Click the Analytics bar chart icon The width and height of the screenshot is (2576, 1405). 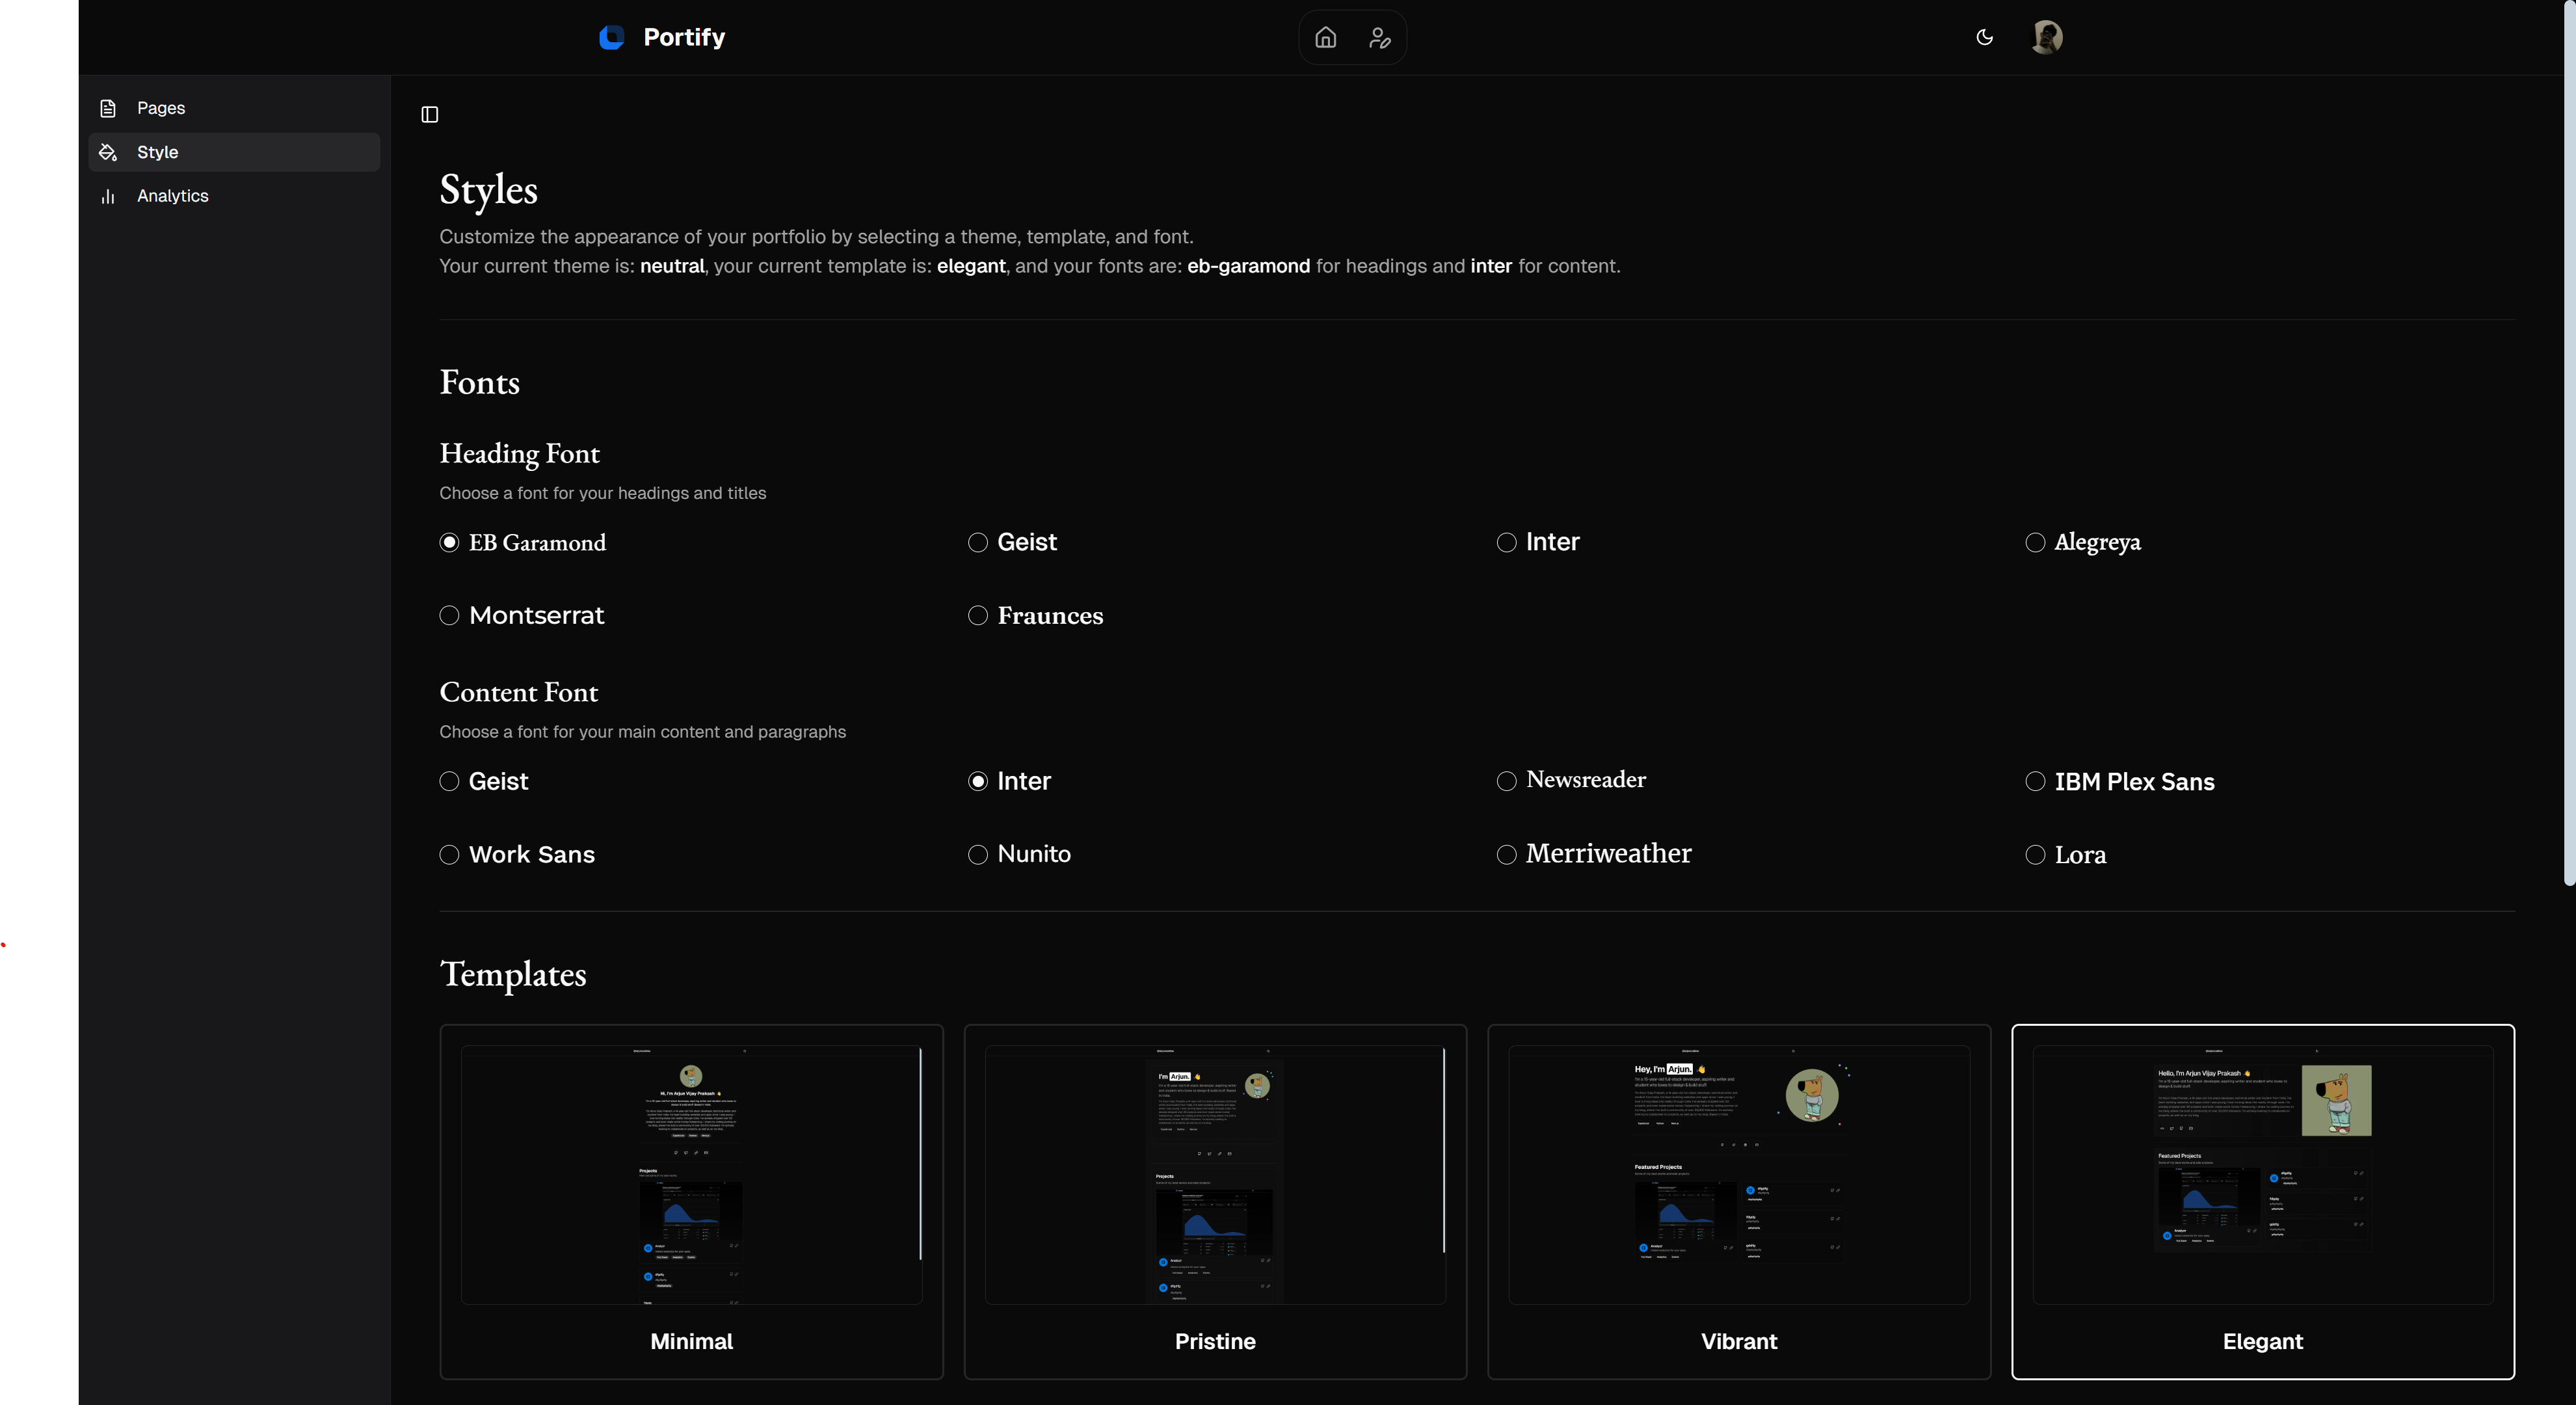(108, 196)
